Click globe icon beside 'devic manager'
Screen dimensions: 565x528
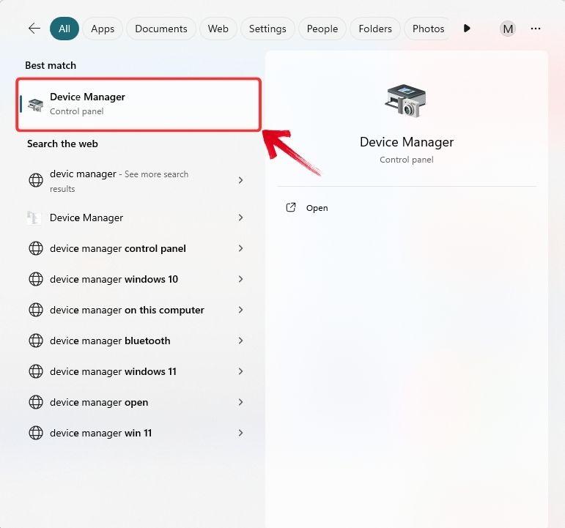[36, 179]
